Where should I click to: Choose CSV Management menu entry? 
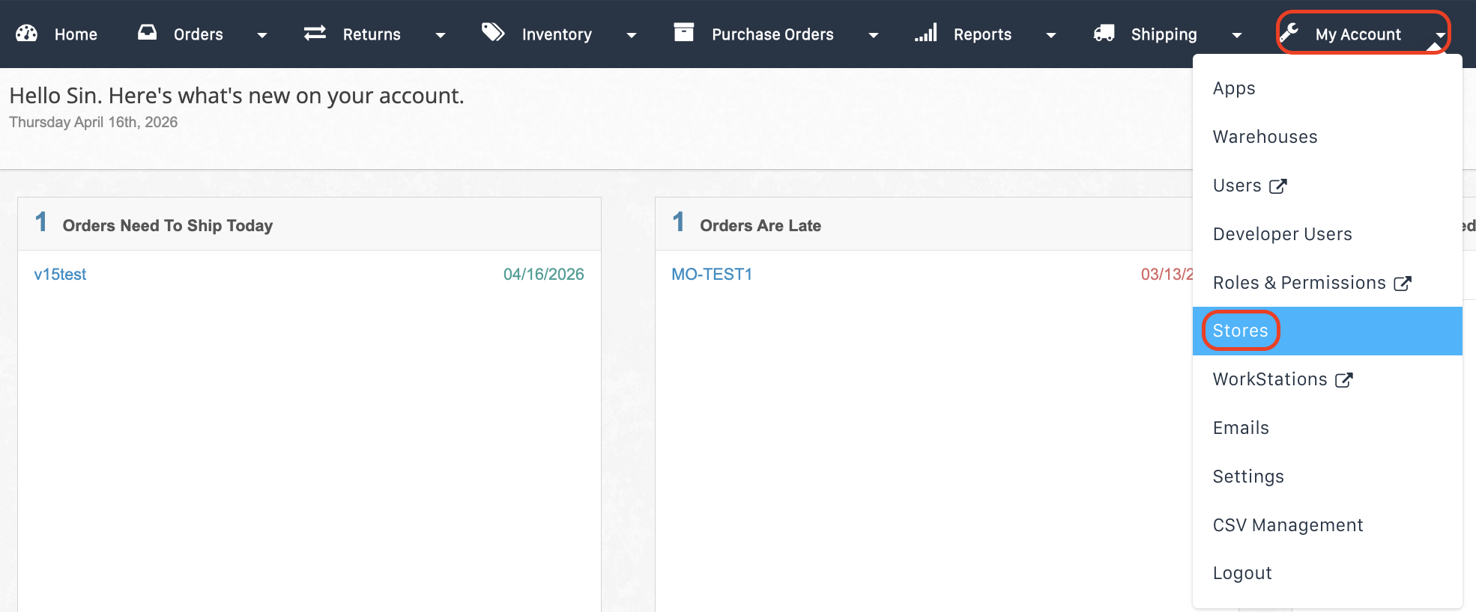point(1287,525)
